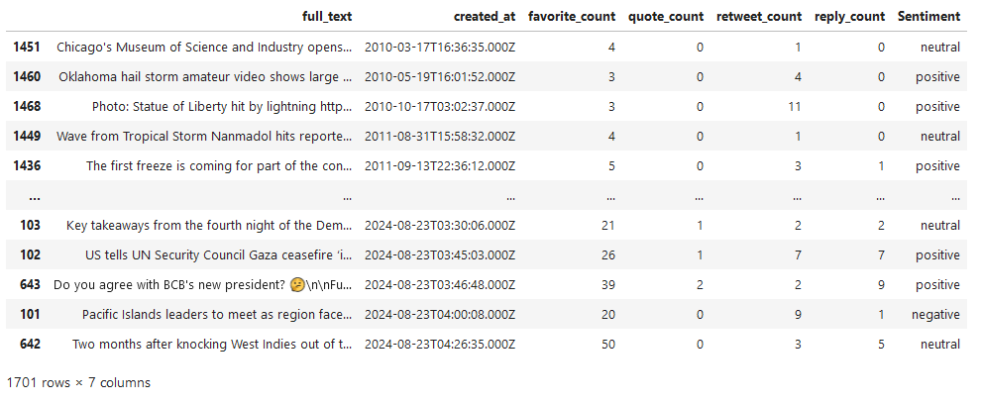Click the Oklahoma hail storm tweet text
Viewport: 981px width, 404px height.
[205, 77]
